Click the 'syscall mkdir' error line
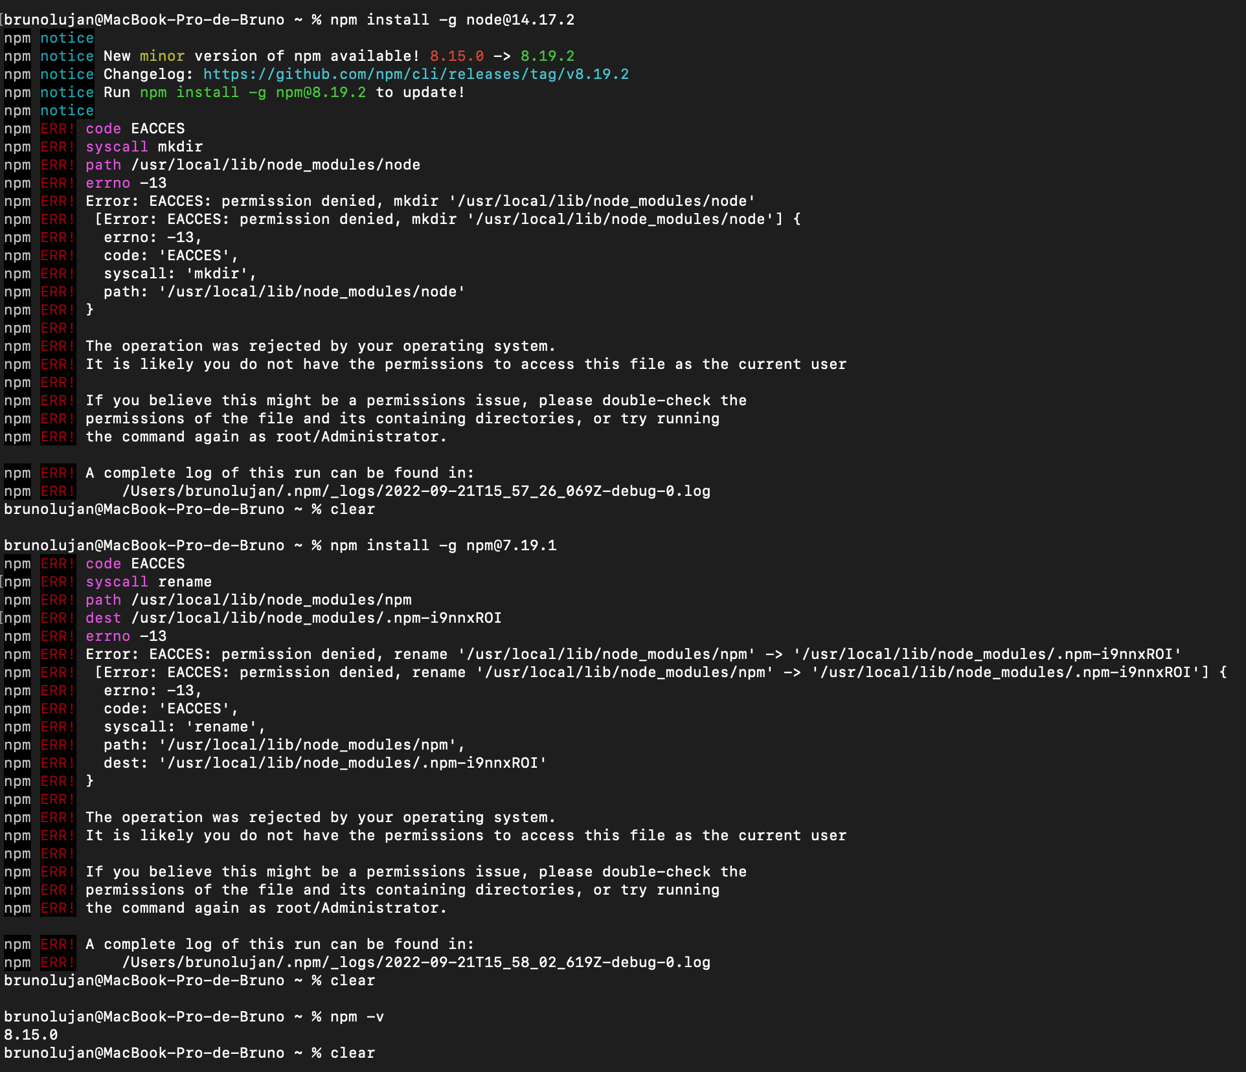This screenshot has width=1246, height=1072. point(144,147)
